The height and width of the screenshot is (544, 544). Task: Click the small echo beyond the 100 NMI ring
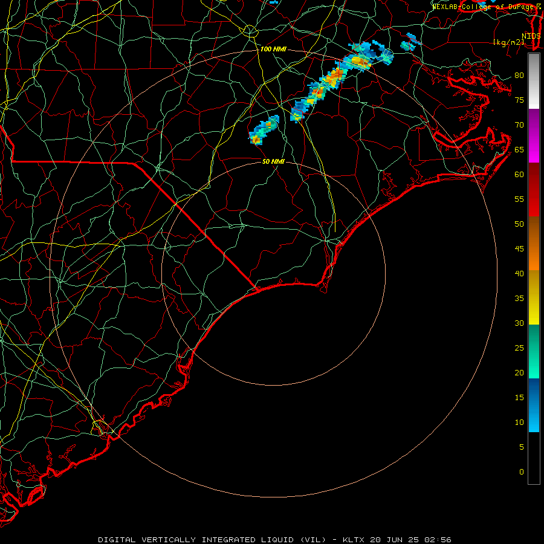410,42
